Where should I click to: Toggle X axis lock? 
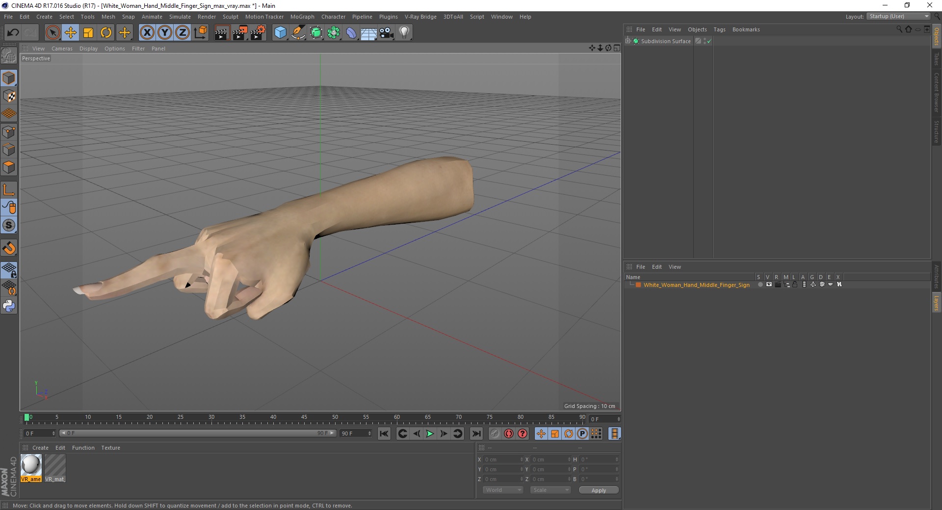[x=147, y=33]
